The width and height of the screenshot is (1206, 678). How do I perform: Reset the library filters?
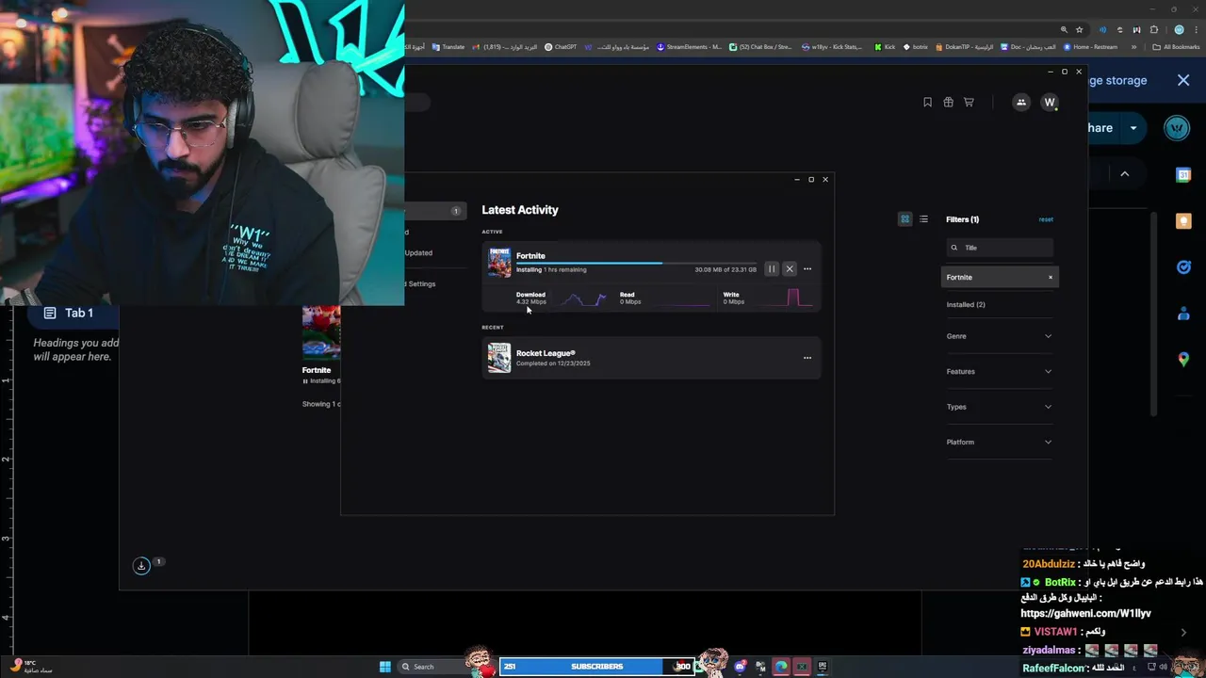pyautogui.click(x=1046, y=219)
